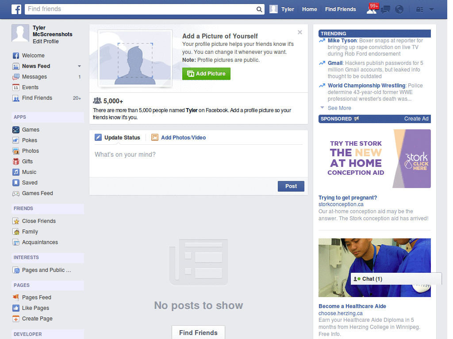453x339 pixels.
Task: Click Edit Profile link
Action: tap(46, 41)
